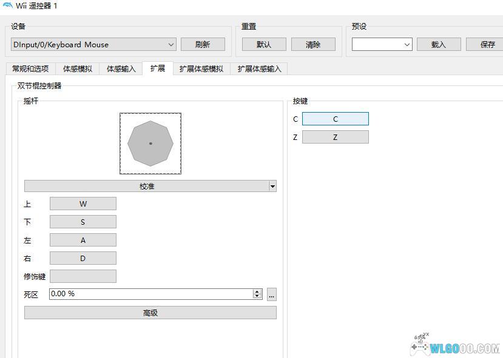The width and height of the screenshot is (503, 358).
Task: Clear mappings using the 清除 button
Action: (313, 44)
